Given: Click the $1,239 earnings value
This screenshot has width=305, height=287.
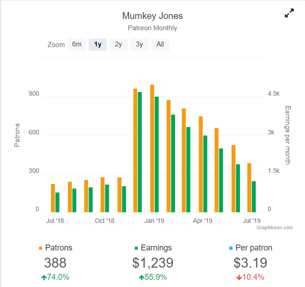Looking at the screenshot, I should pyautogui.click(x=153, y=263).
